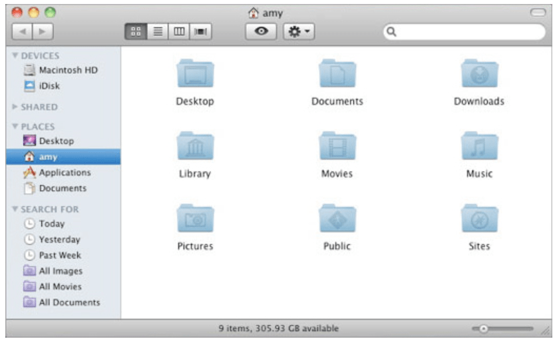
Task: Open the Sites folder icon
Action: point(479,219)
